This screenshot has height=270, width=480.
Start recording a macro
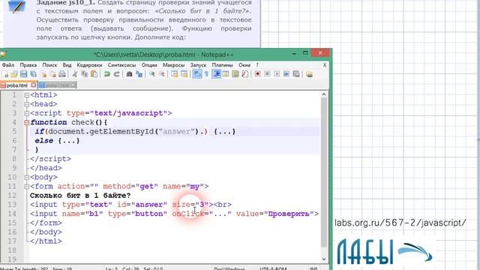(x=258, y=74)
